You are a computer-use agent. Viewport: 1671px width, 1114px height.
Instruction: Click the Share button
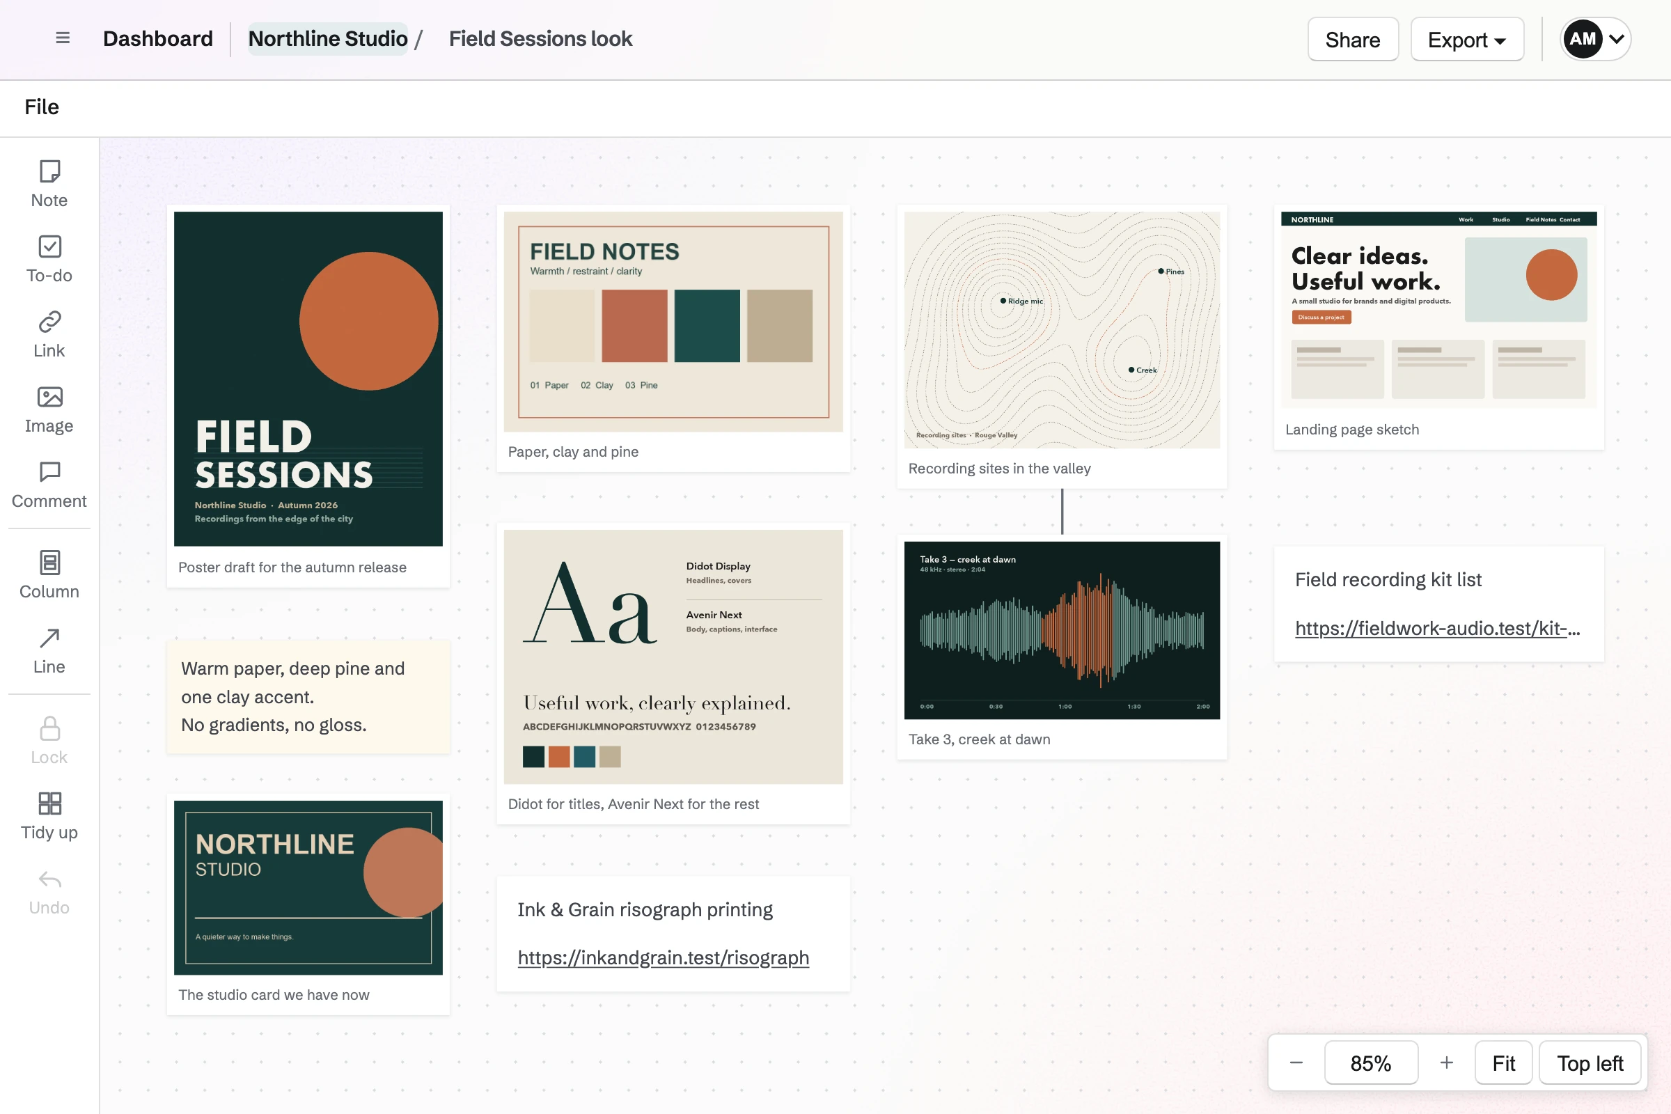[1352, 40]
